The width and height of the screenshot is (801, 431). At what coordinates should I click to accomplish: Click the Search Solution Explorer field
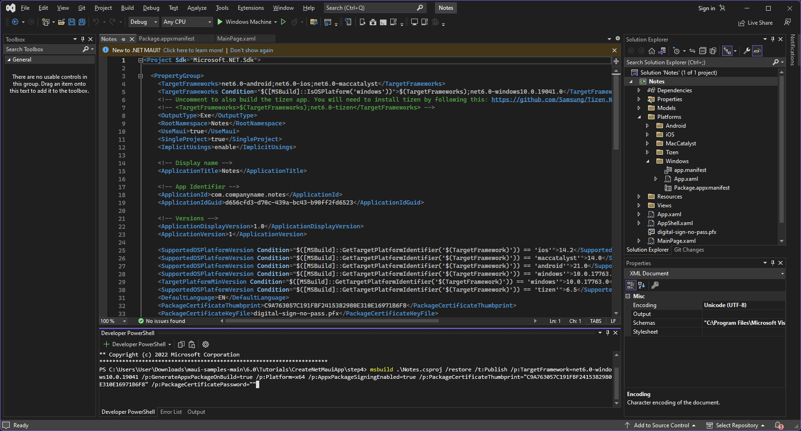tap(704, 62)
